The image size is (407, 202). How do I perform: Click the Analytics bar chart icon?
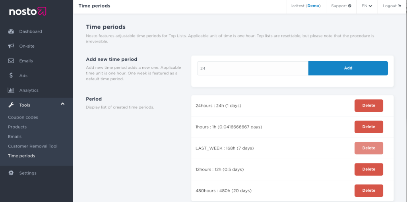coord(11,90)
